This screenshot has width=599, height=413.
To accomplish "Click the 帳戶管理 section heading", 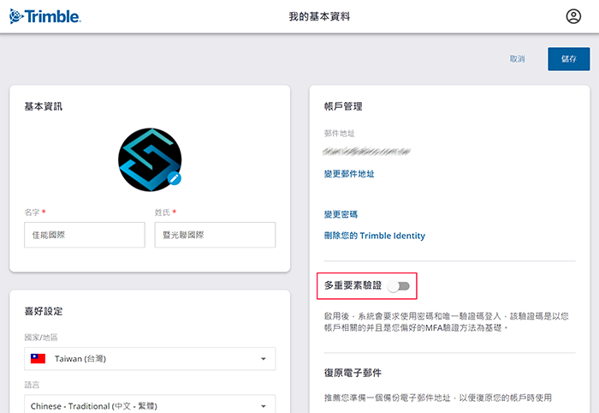I will [343, 106].
